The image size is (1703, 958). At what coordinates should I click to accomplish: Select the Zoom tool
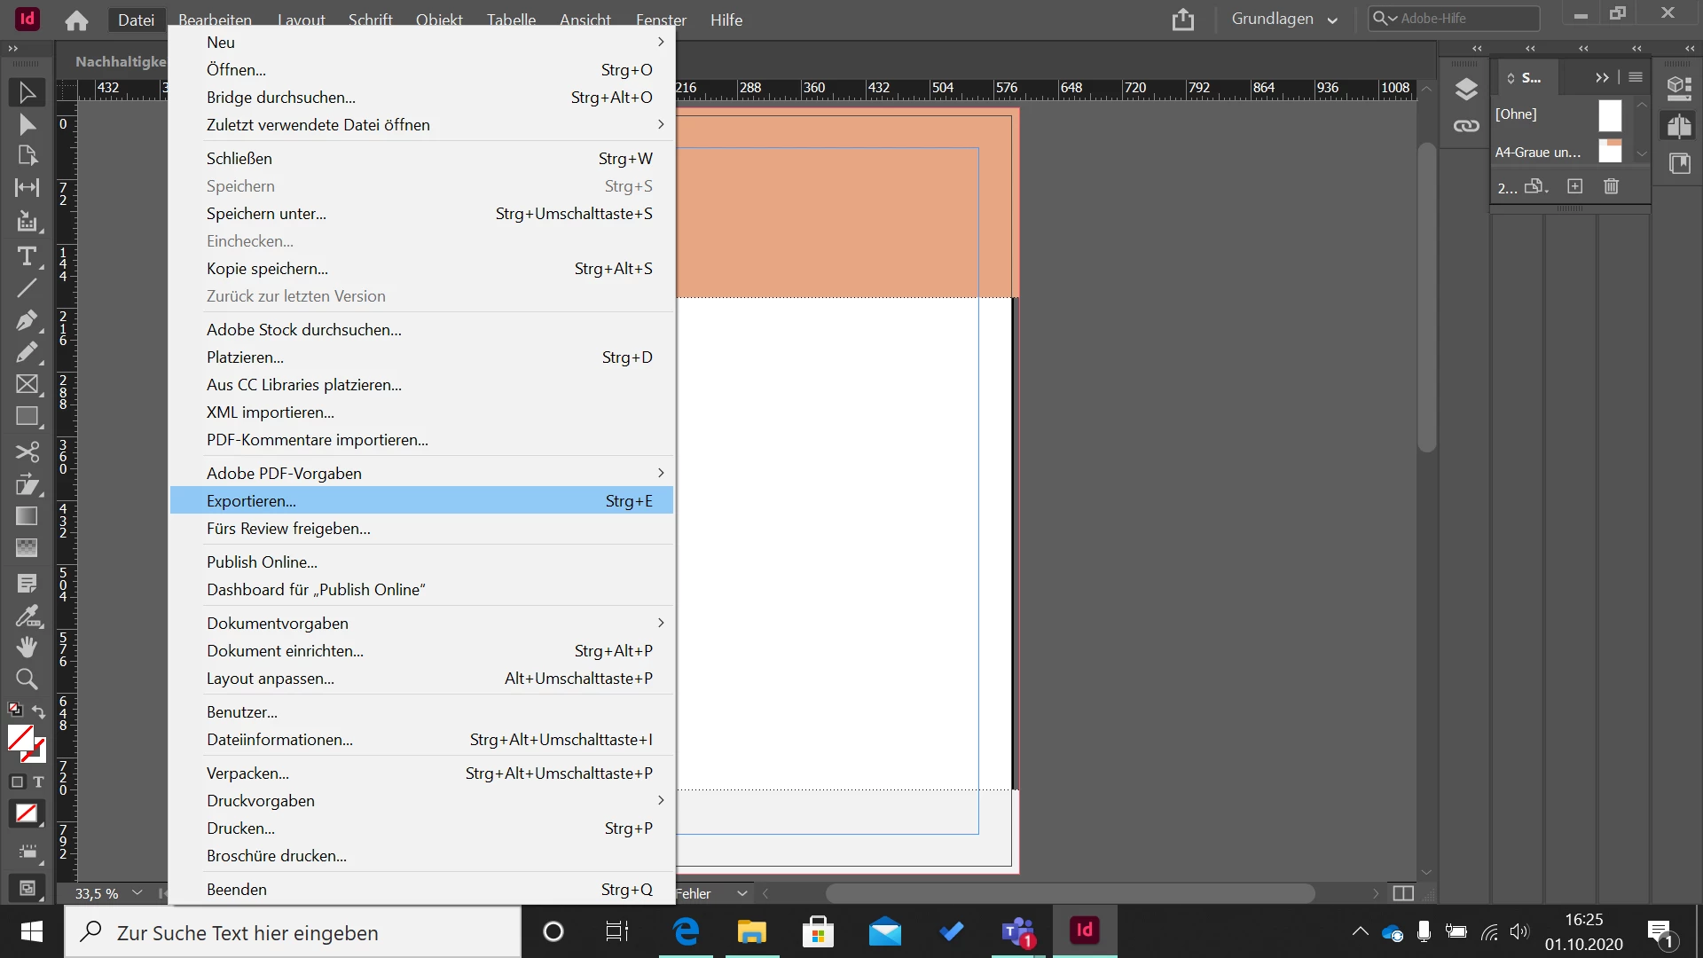tap(27, 679)
